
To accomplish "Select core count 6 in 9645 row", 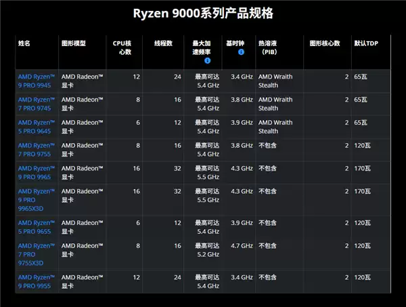I will pyautogui.click(x=138, y=123).
